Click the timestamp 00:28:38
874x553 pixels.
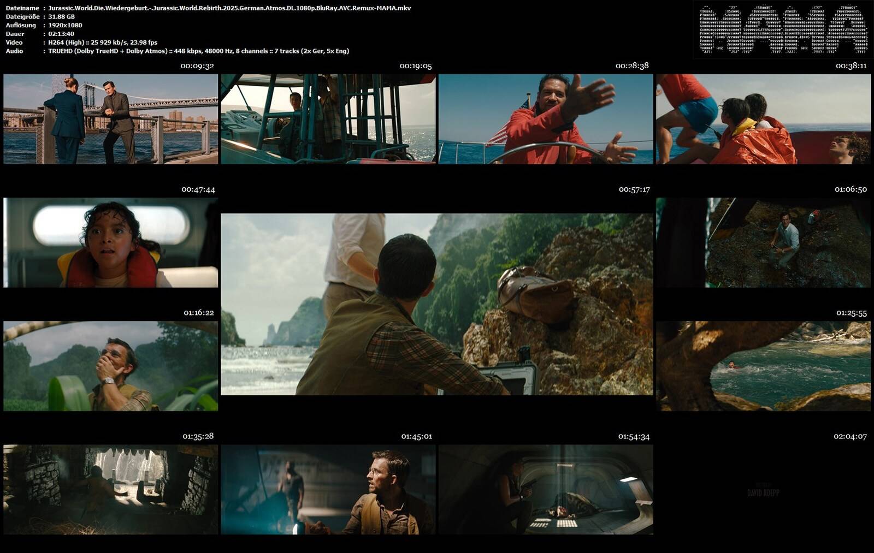tap(632, 66)
